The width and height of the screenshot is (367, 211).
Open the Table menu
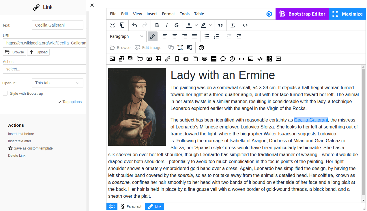(199, 14)
